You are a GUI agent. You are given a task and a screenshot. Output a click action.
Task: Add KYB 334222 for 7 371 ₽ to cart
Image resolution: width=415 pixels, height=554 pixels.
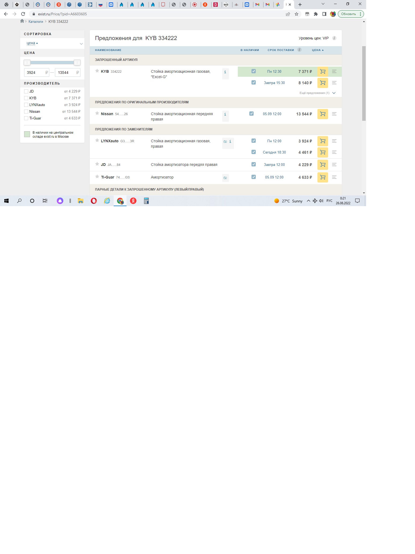tap(323, 72)
